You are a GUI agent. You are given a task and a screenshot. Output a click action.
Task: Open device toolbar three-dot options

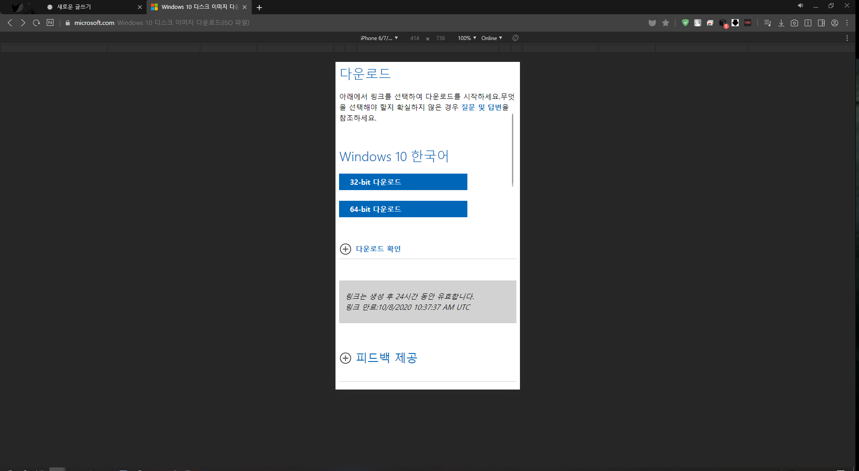point(847,38)
